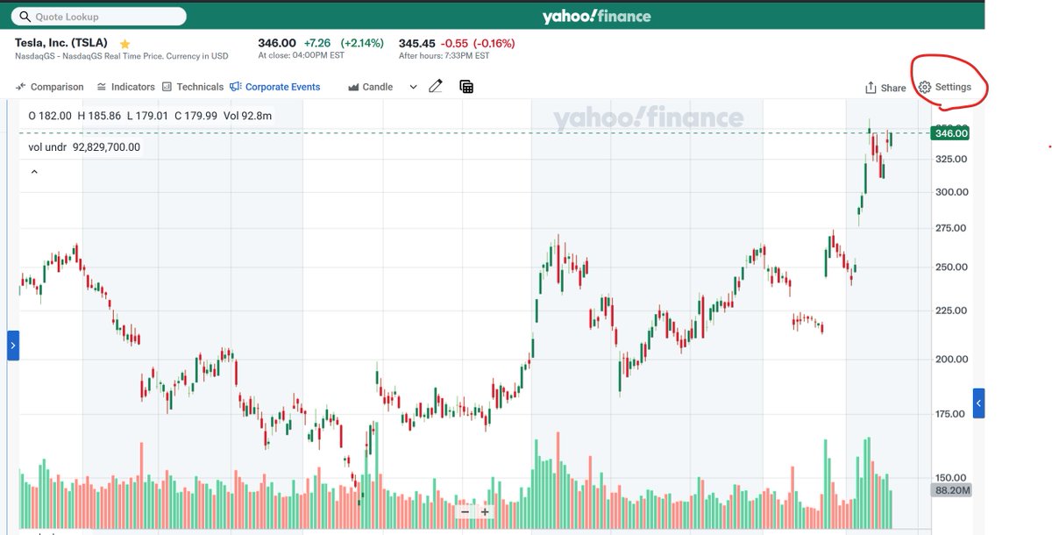The height and width of the screenshot is (535, 1052).
Task: Open the Yahoo Finance logo in the header
Action: [x=596, y=17]
